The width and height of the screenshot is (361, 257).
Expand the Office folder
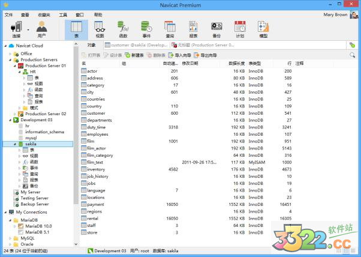pyautogui.click(x=10, y=54)
